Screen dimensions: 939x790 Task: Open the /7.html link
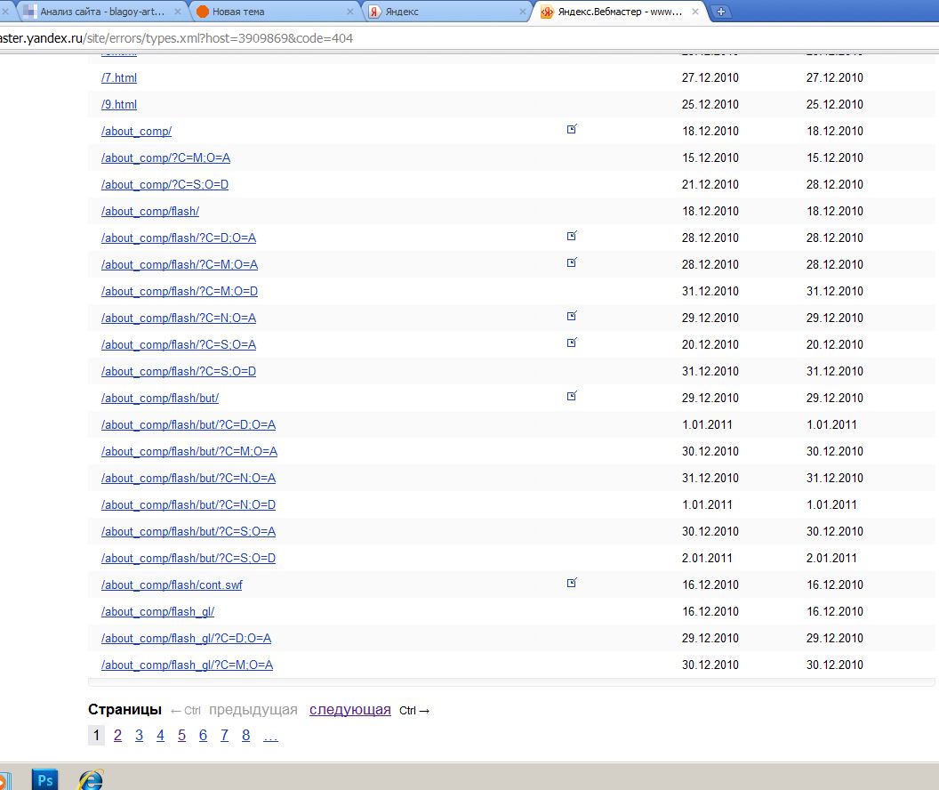119,77
